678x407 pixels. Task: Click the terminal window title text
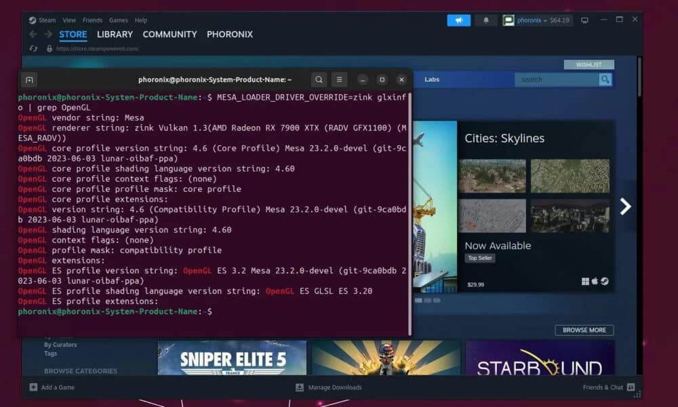215,79
